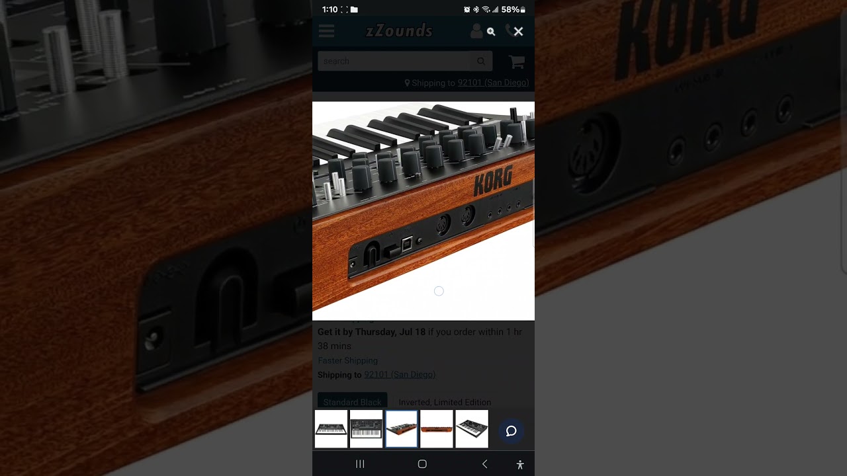Tap the 1:10 clock in the status bar
Image resolution: width=847 pixels, height=476 pixels.
pyautogui.click(x=330, y=9)
